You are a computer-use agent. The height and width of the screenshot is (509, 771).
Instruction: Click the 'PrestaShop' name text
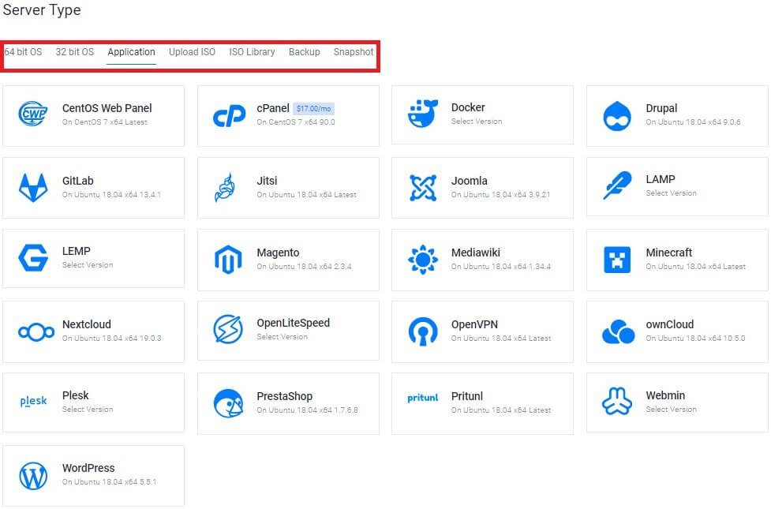(285, 396)
